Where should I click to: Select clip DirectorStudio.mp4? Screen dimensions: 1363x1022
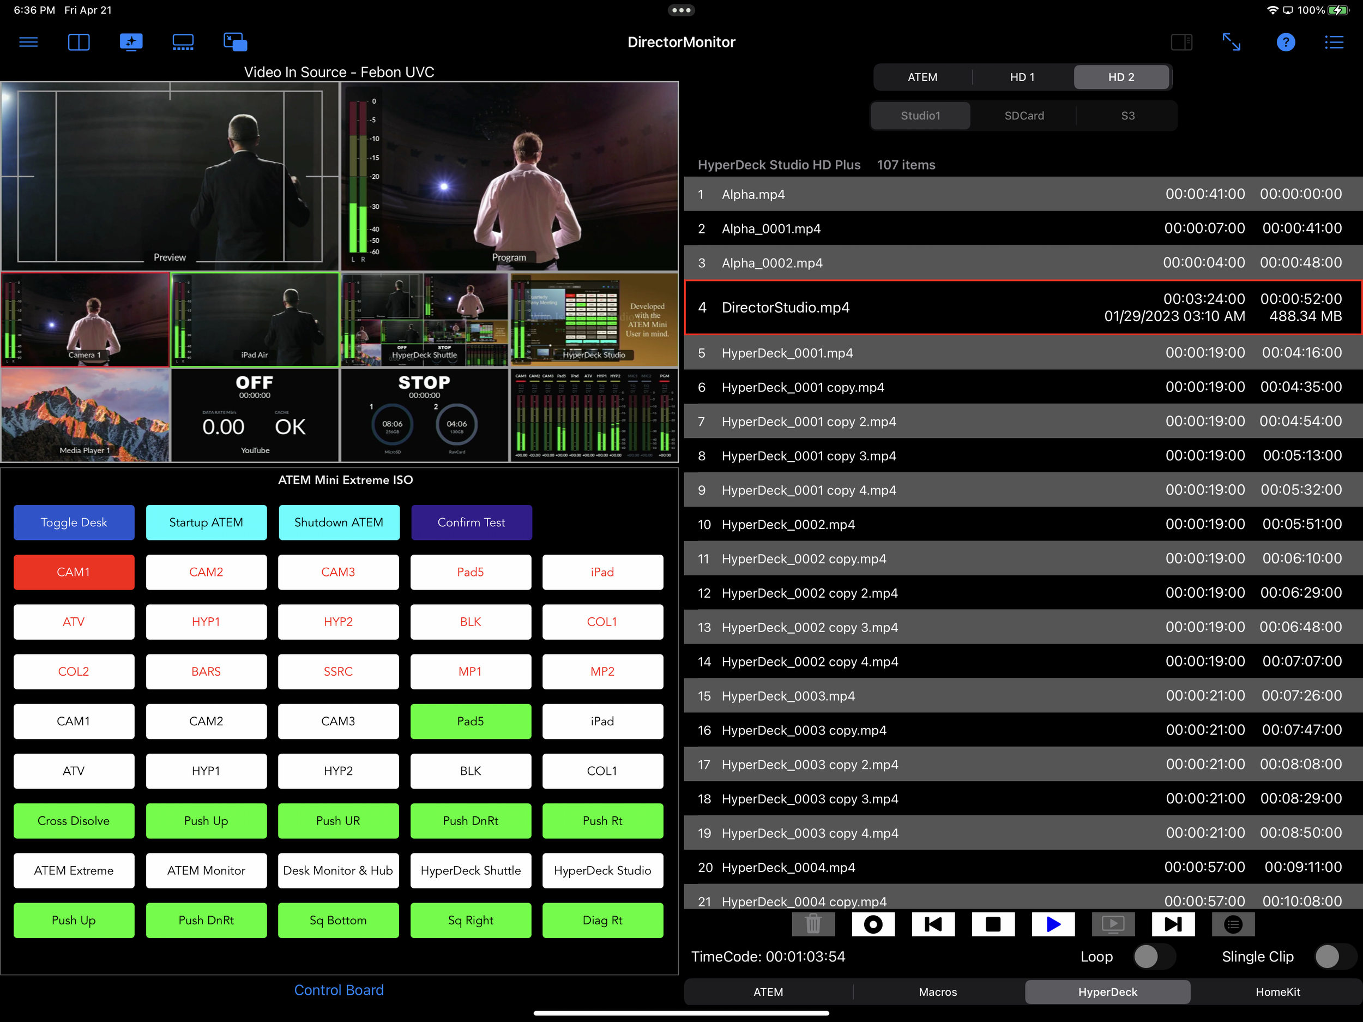tap(1023, 308)
